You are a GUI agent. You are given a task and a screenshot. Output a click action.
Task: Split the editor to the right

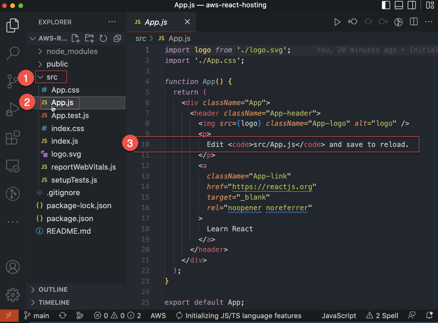click(414, 22)
